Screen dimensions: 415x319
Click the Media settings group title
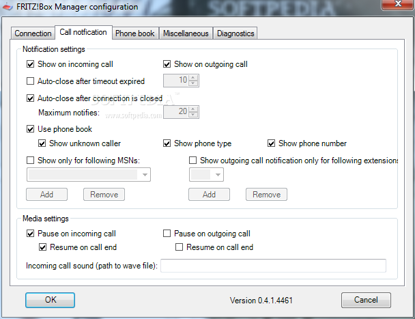point(46,219)
